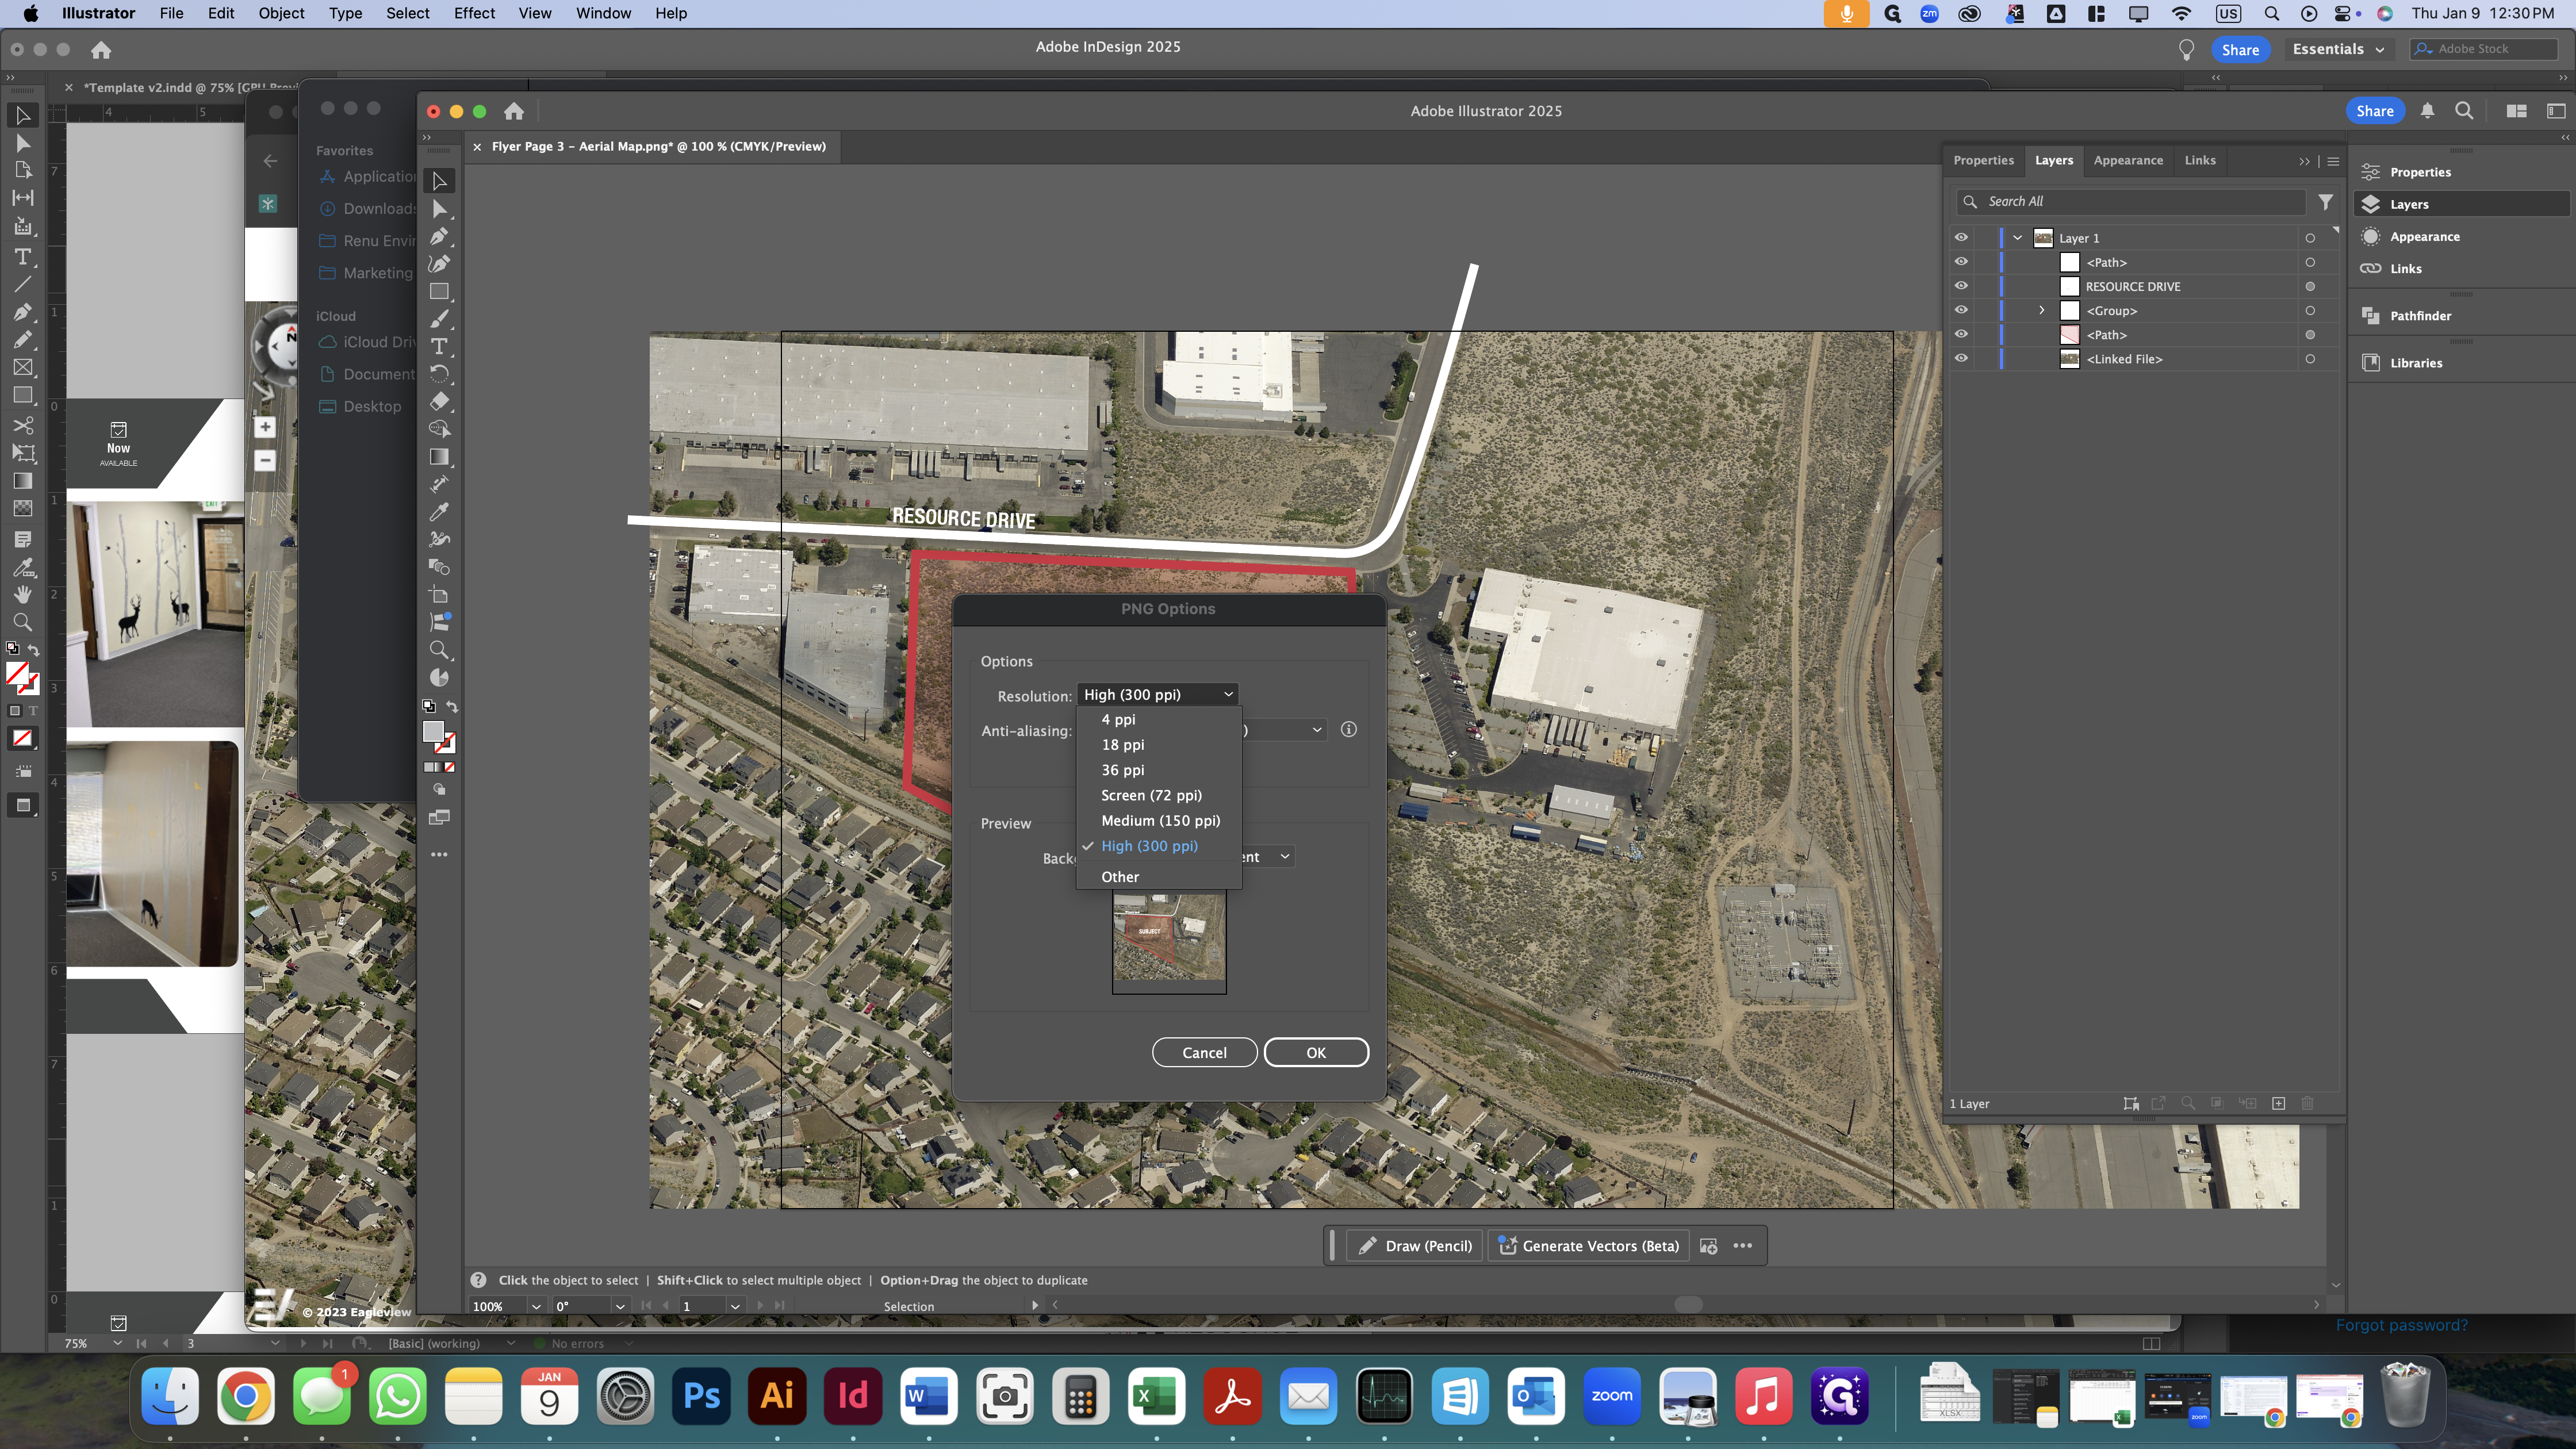The image size is (2576, 1449).
Task: Click the Forgot password? link
Action: 2401,1325
